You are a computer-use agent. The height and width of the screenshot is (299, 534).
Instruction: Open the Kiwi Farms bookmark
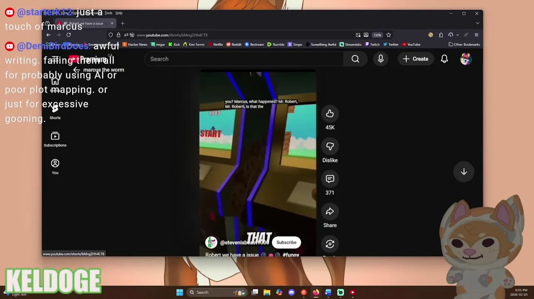(194, 44)
